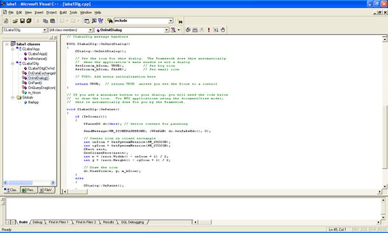Switch to the Debug output tab
This screenshot has width=388, height=233.
click(38, 222)
